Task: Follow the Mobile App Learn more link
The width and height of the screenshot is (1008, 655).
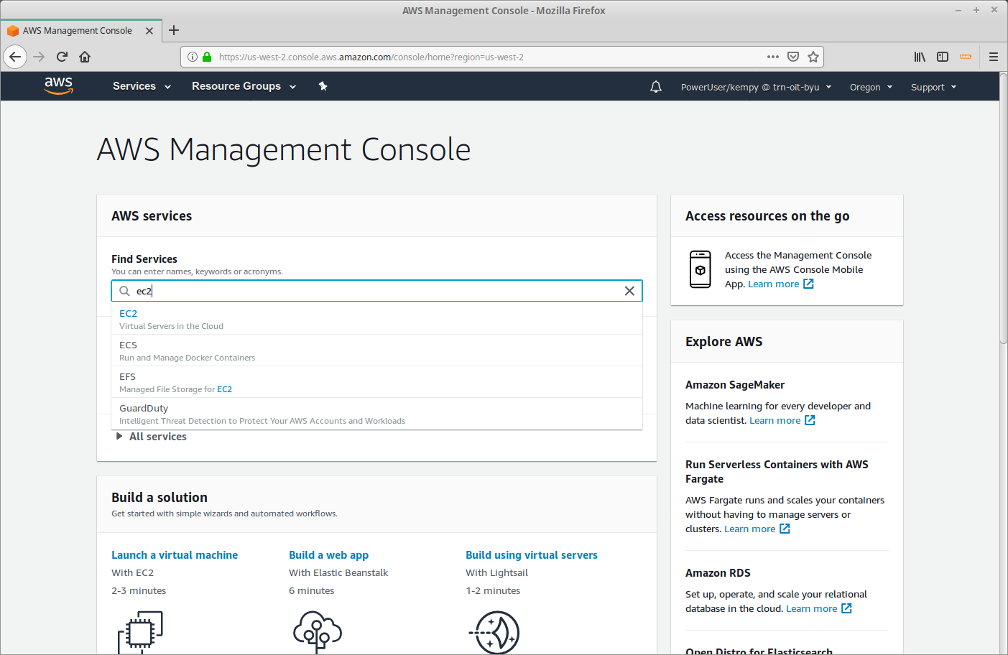Action: 774,284
